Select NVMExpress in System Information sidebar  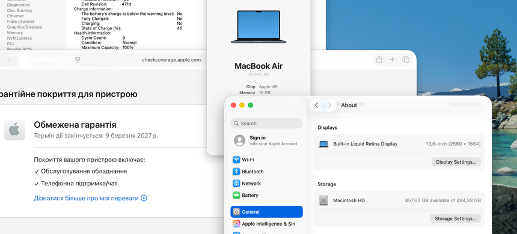19,38
